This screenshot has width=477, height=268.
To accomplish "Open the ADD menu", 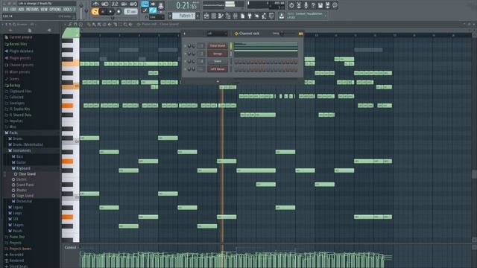I will pyautogui.click(x=21, y=10).
